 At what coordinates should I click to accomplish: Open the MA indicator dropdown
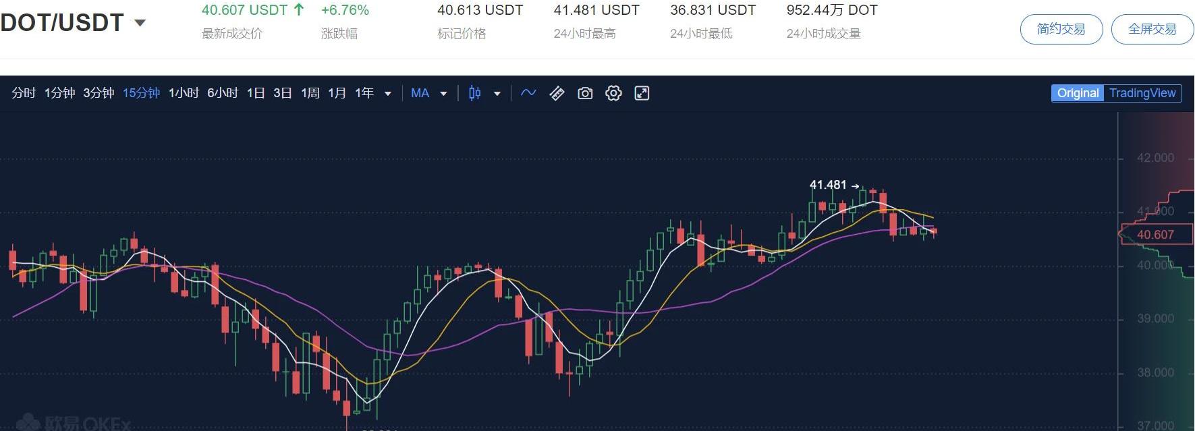443,94
